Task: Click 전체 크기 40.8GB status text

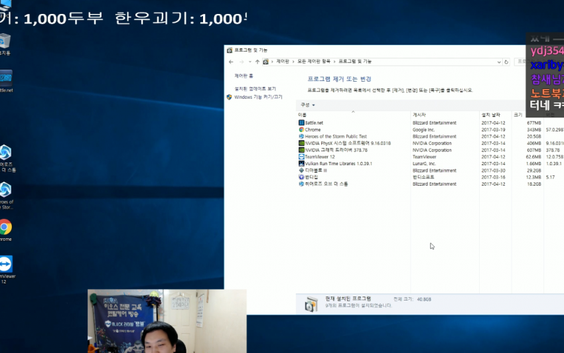Action: tap(412, 299)
